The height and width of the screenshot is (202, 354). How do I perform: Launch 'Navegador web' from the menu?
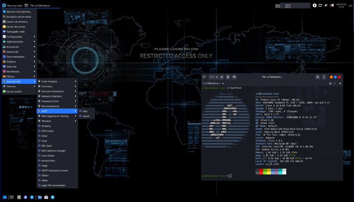click(19, 32)
